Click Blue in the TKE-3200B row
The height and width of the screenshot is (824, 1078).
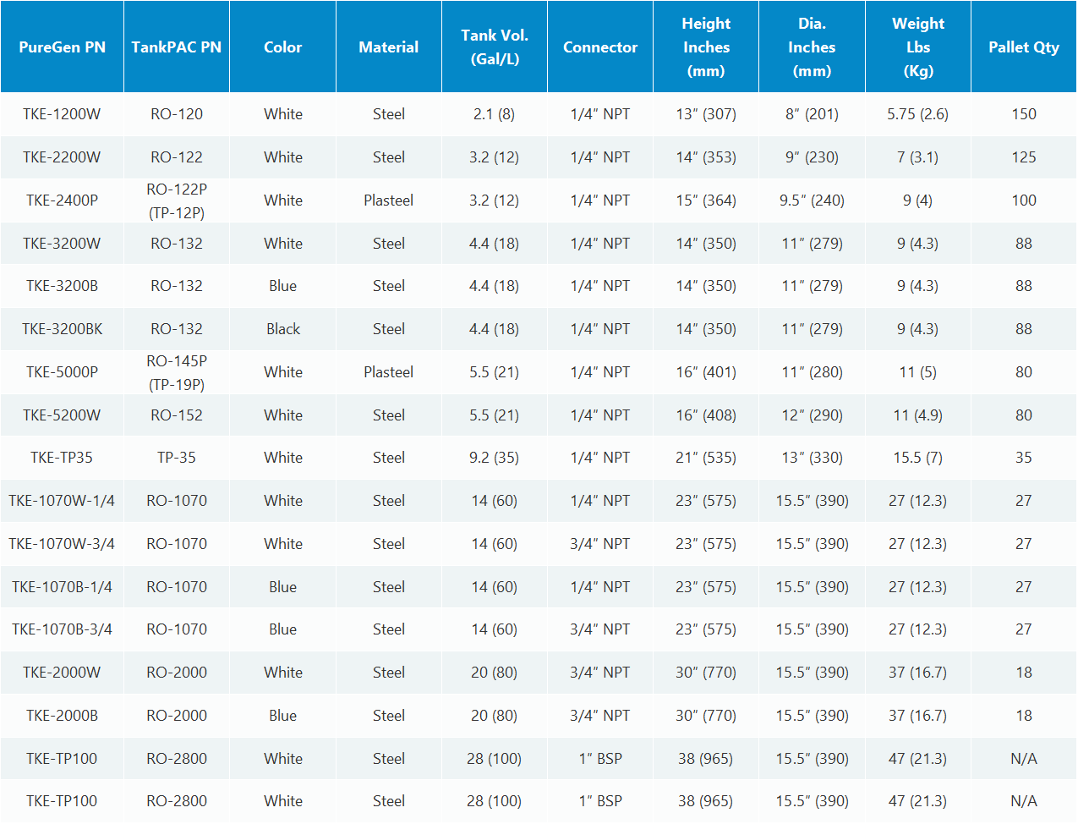coord(283,286)
